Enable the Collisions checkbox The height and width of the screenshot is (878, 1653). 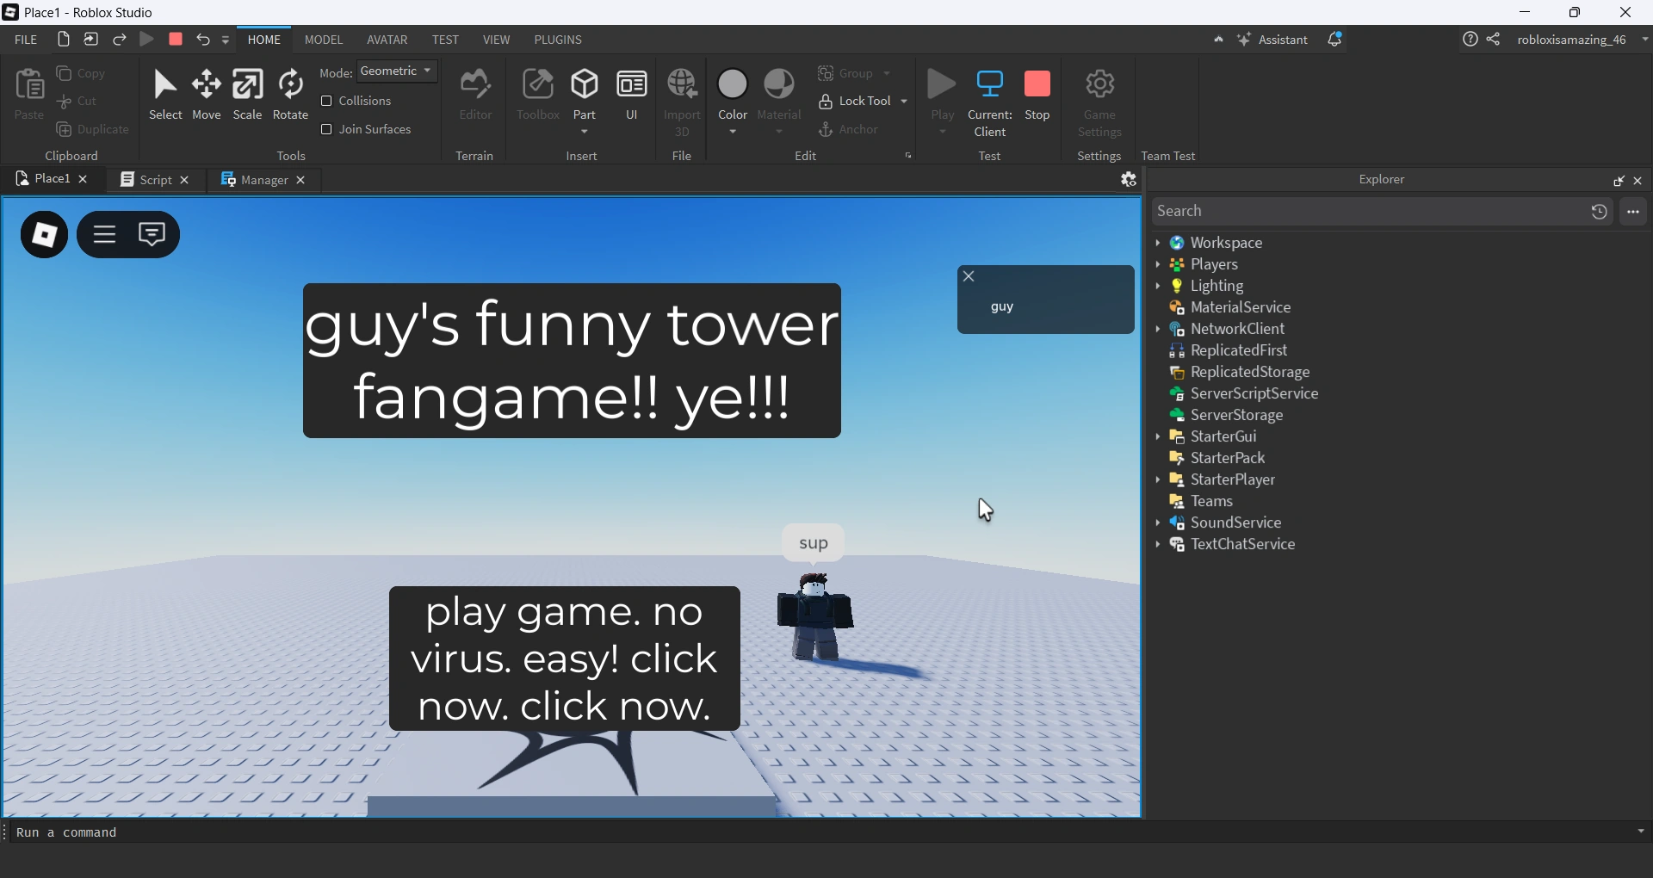(x=327, y=101)
